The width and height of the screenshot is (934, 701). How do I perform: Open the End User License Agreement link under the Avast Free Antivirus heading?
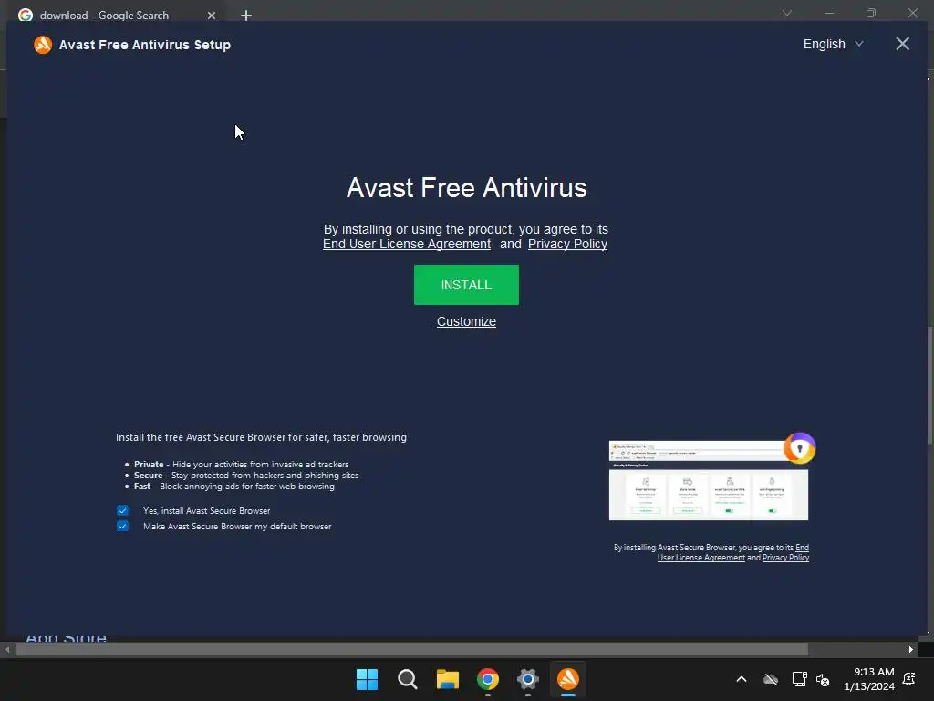tap(406, 244)
